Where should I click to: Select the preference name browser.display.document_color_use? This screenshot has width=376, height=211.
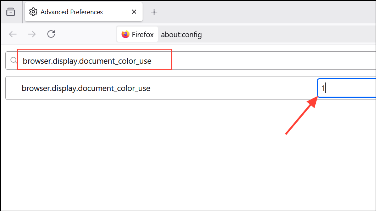pyautogui.click(x=87, y=88)
